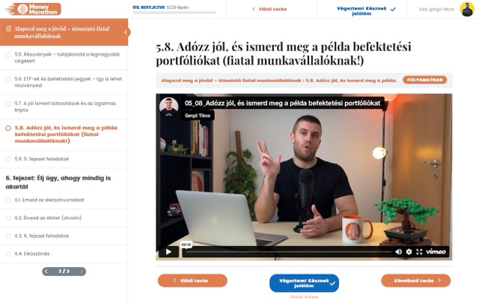Open user profile avatar at top right

pos(467,9)
